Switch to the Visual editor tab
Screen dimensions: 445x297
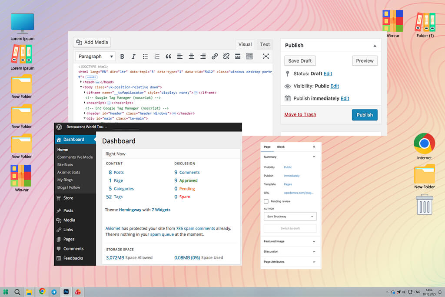click(x=245, y=44)
